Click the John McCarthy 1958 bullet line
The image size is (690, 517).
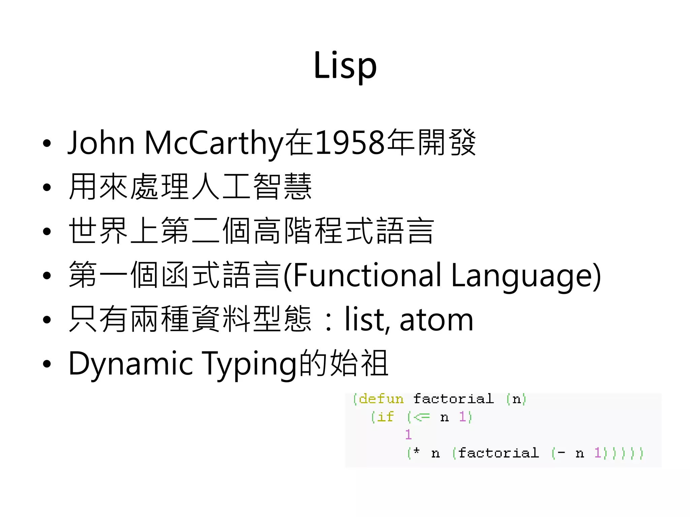pyautogui.click(x=272, y=143)
